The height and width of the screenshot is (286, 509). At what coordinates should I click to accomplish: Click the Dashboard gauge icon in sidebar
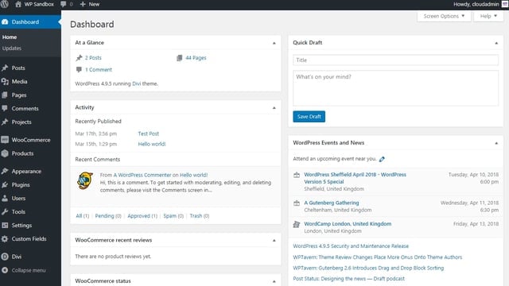click(x=5, y=22)
